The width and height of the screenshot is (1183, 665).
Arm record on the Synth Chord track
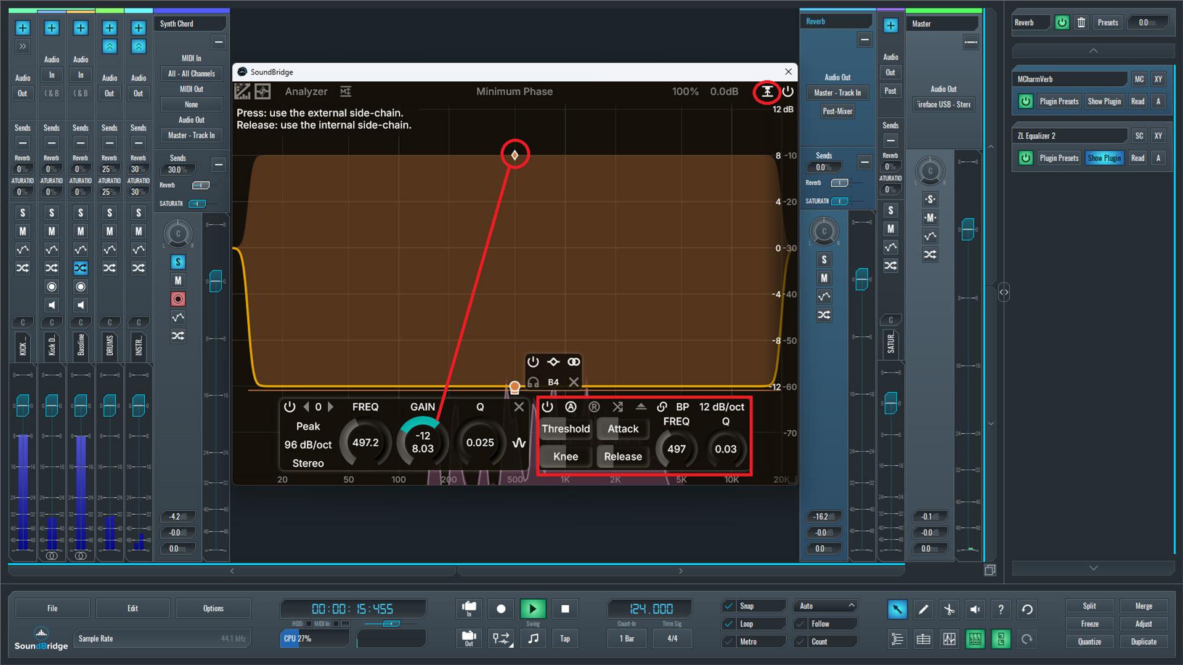point(178,299)
